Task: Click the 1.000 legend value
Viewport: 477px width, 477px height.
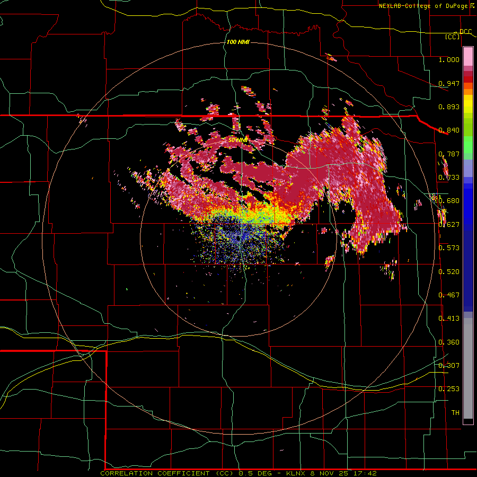Action: [x=449, y=59]
